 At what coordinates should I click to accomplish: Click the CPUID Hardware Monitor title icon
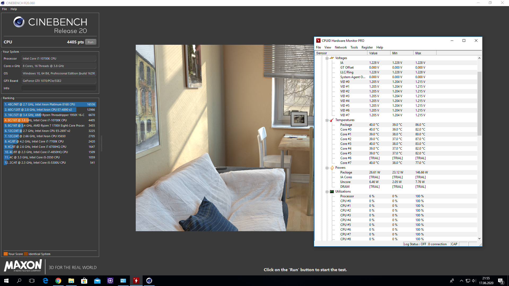click(318, 41)
